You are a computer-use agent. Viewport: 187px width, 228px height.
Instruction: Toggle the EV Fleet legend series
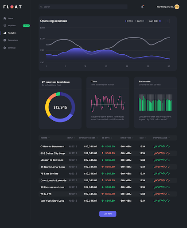pos(129,21)
